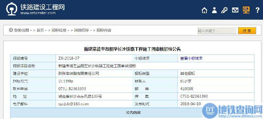Image resolution: width=263 pixels, height=119 pixels.
Task: Click the keyword search input field
Action: (x=217, y=31)
